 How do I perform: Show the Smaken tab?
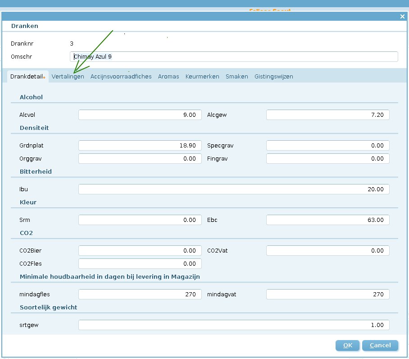tap(237, 77)
